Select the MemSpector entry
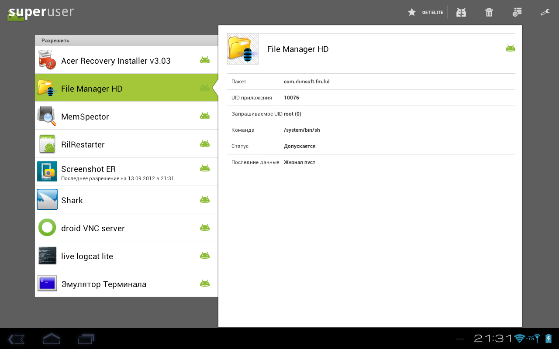This screenshot has height=349, width=559. (126, 116)
